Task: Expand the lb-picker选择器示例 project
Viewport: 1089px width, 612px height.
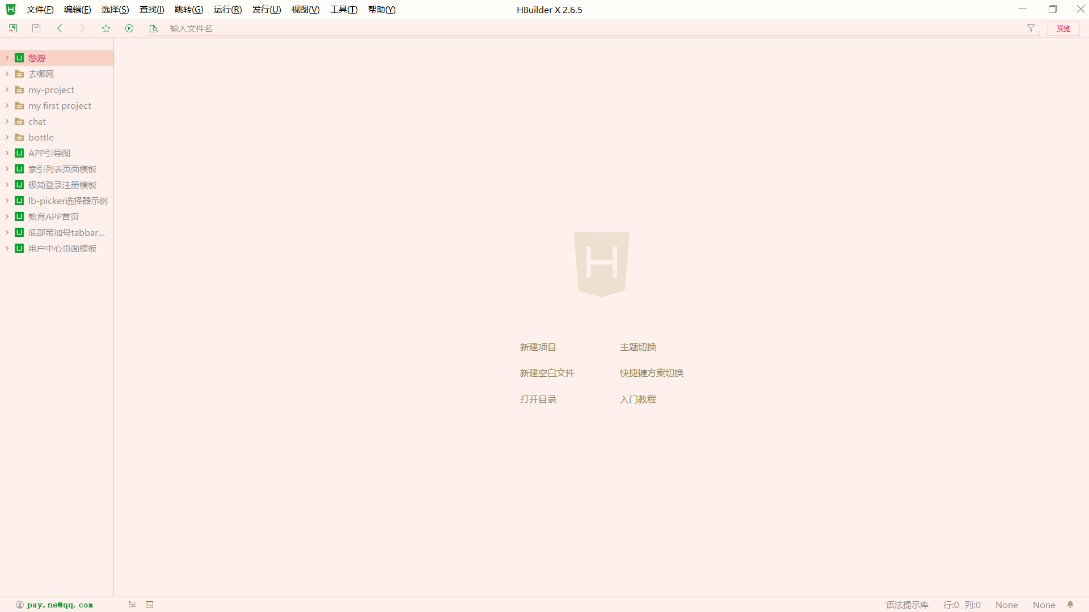Action: 7,201
